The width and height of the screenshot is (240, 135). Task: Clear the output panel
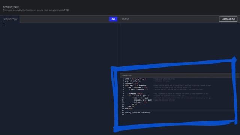click(x=228, y=19)
